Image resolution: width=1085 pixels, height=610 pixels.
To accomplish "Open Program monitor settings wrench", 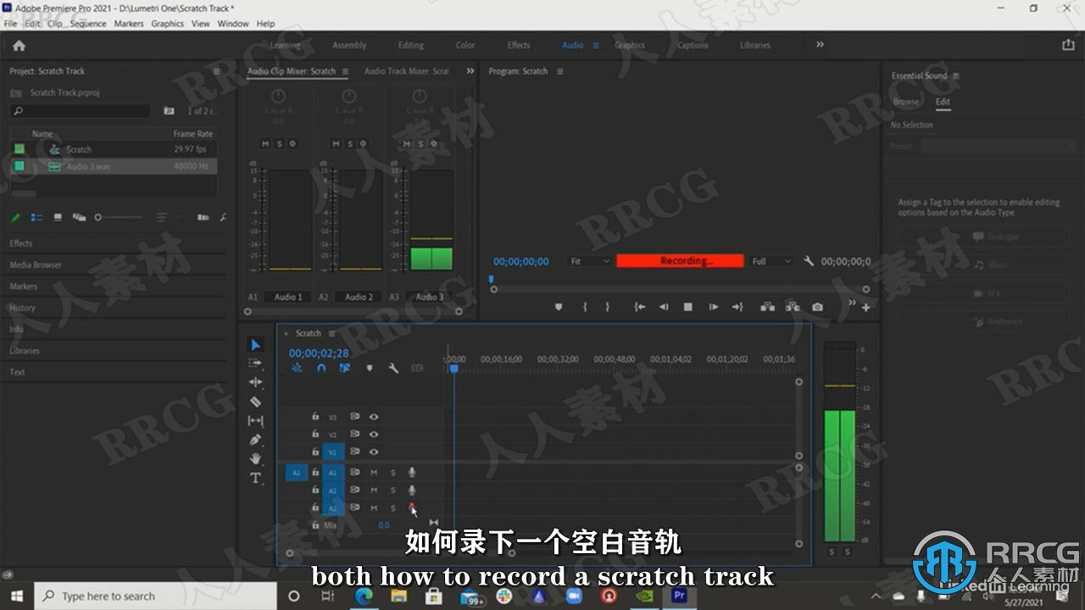I will click(809, 261).
